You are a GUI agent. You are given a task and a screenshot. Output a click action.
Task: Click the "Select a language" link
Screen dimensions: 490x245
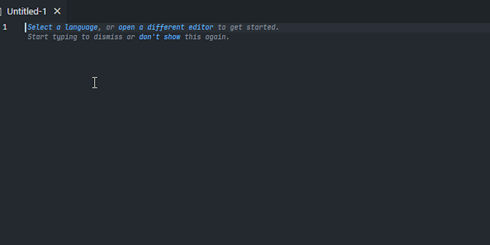tap(62, 27)
